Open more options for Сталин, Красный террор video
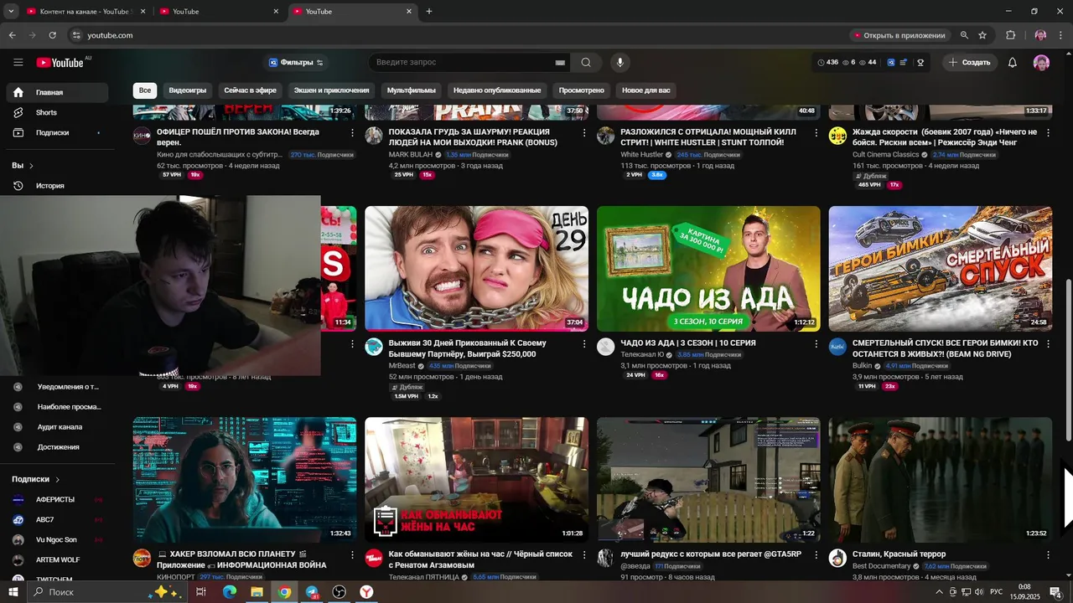1073x603 pixels. (1048, 554)
